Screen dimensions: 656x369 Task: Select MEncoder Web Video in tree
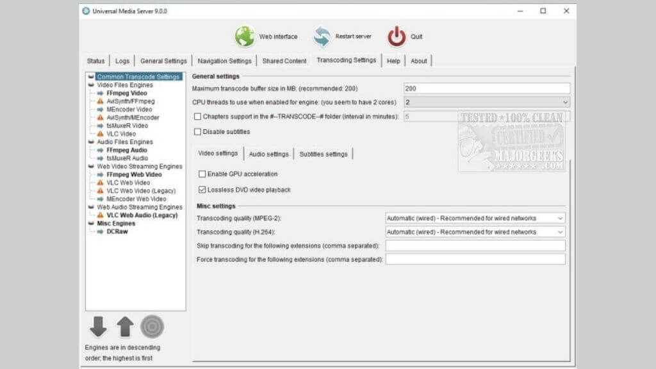pos(136,199)
